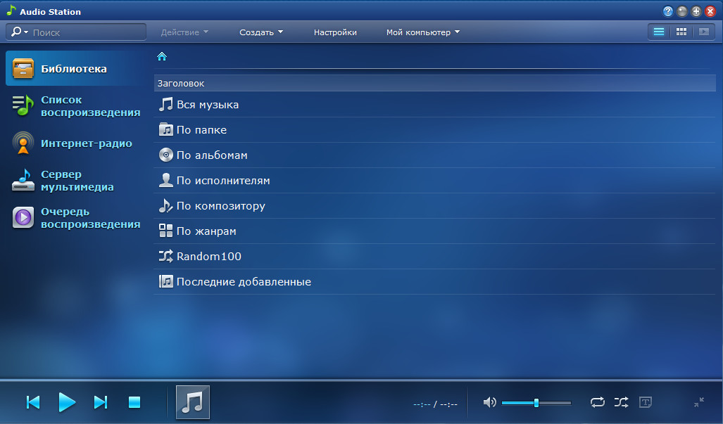
Task: Toggle the lyrics display button
Action: (x=645, y=402)
